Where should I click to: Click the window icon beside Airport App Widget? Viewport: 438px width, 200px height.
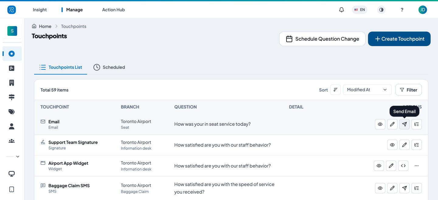pos(43,163)
